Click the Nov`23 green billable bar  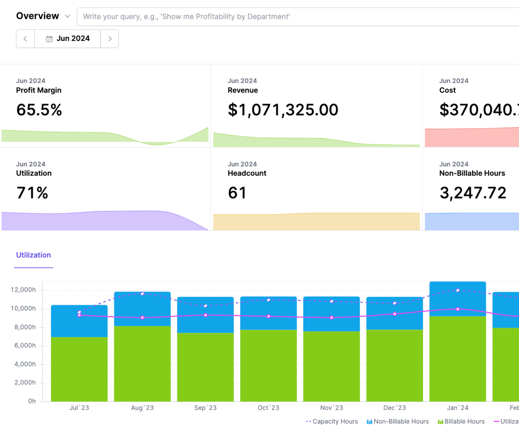tap(332, 366)
